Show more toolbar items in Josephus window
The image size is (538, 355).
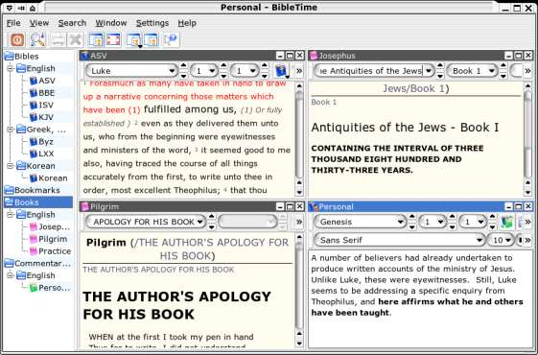pos(527,71)
